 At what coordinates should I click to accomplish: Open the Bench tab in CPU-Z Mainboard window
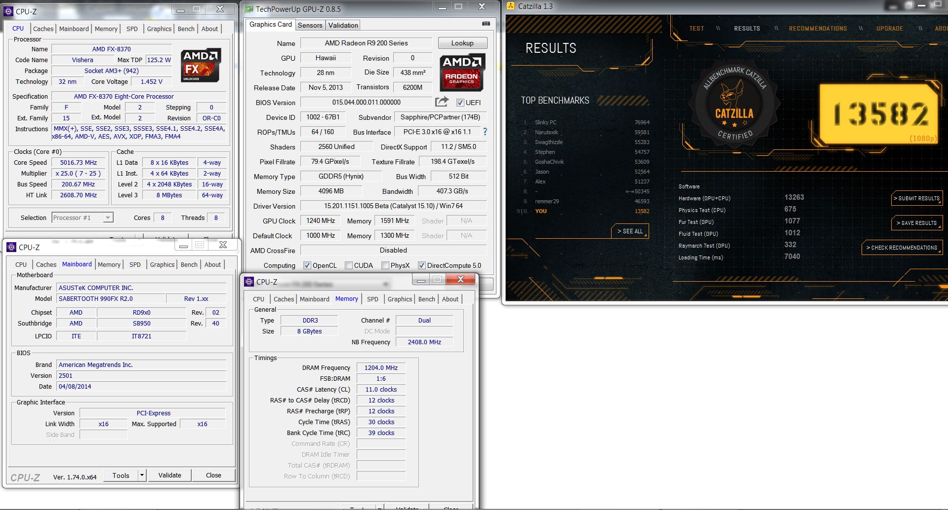click(x=189, y=264)
